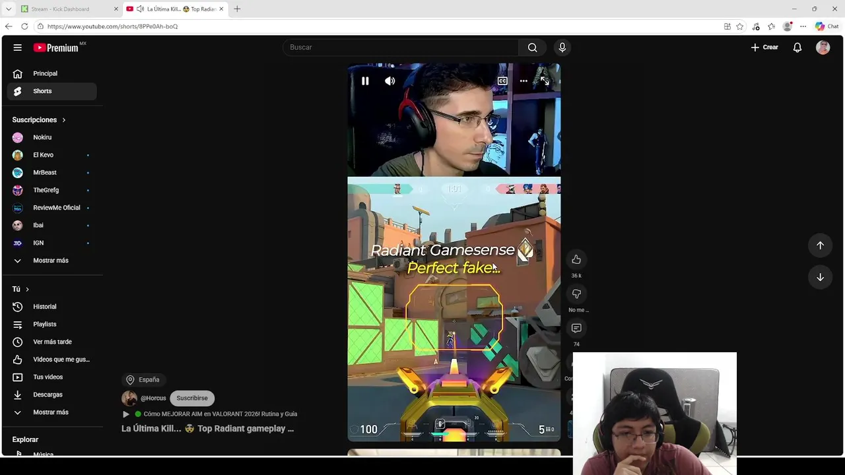845x475 pixels.
Task: Mute tab via speaker icon on tab
Action: pos(141,9)
